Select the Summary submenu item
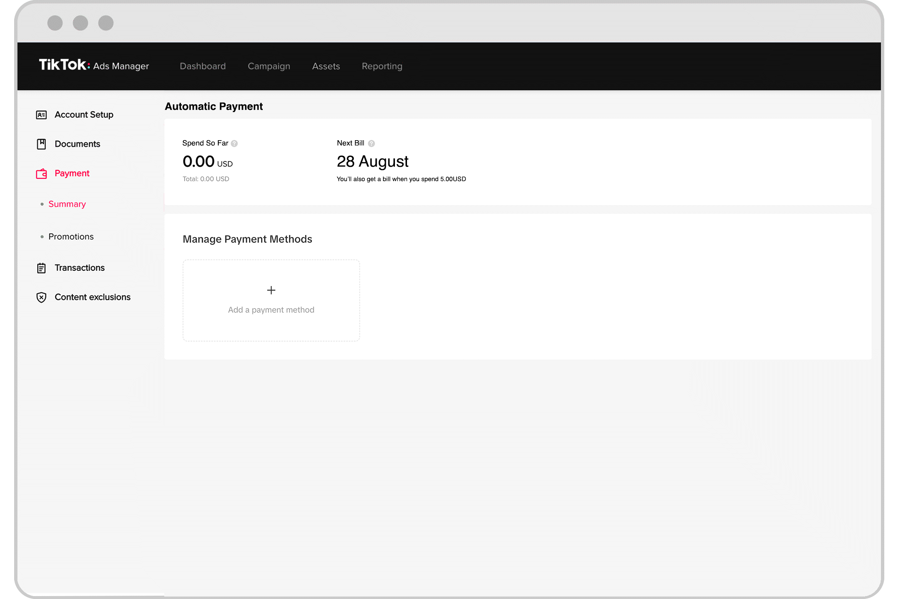Image resolution: width=898 pixels, height=599 pixels. (67, 204)
